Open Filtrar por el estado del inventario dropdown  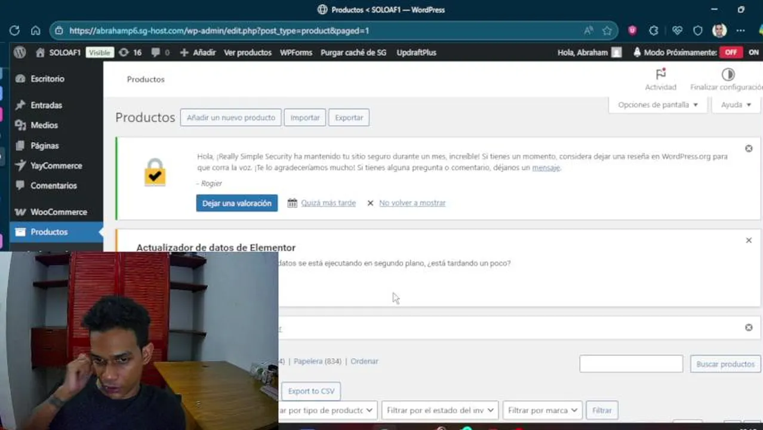coord(440,410)
